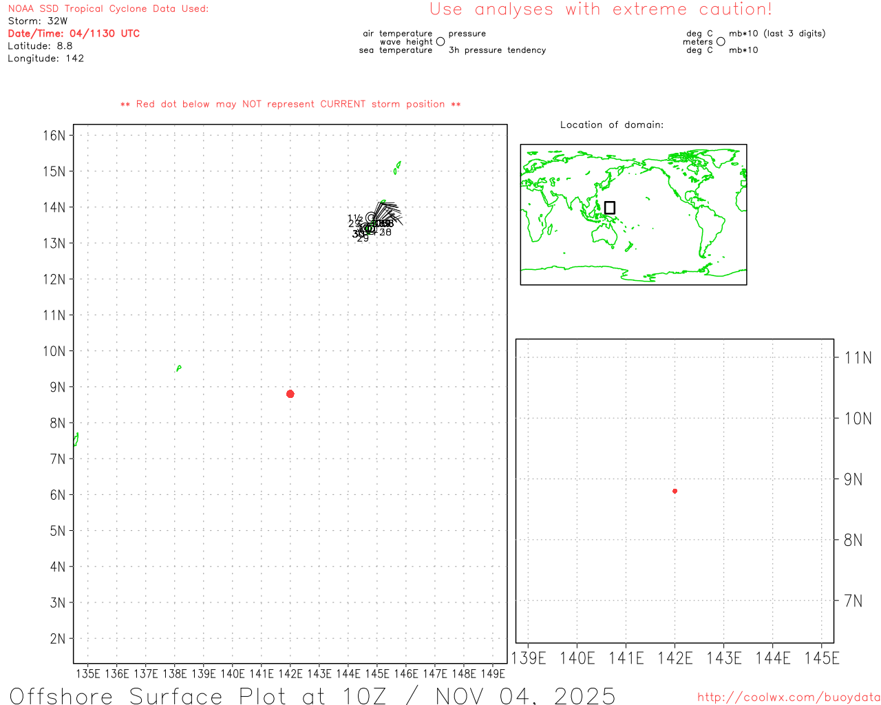Click the "2N" latitude axis label

[x=58, y=638]
